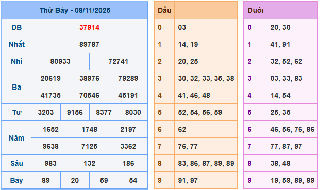
Task: Click Đuôi value 46, 56, 76, 86
Action: point(293,129)
